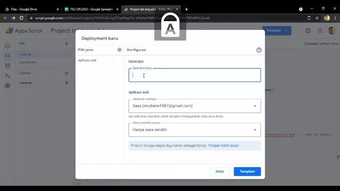The width and height of the screenshot is (340, 191).
Task: Click the Apps Script logo
Action: pos(24,31)
